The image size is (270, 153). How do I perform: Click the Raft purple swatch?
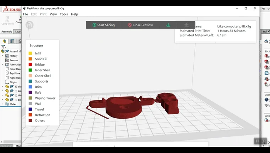click(x=30, y=92)
